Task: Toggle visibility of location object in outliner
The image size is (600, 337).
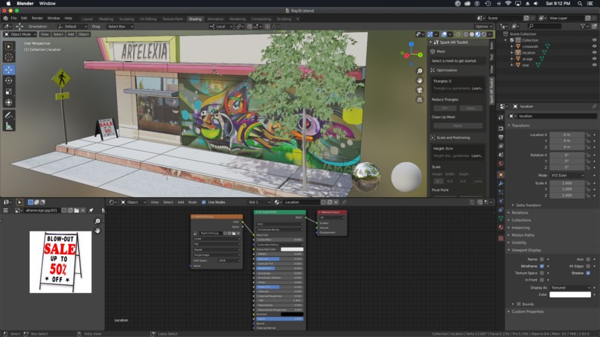Action: (594, 53)
